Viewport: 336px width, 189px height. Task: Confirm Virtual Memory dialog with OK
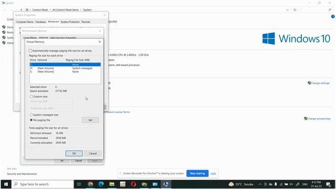click(74, 153)
